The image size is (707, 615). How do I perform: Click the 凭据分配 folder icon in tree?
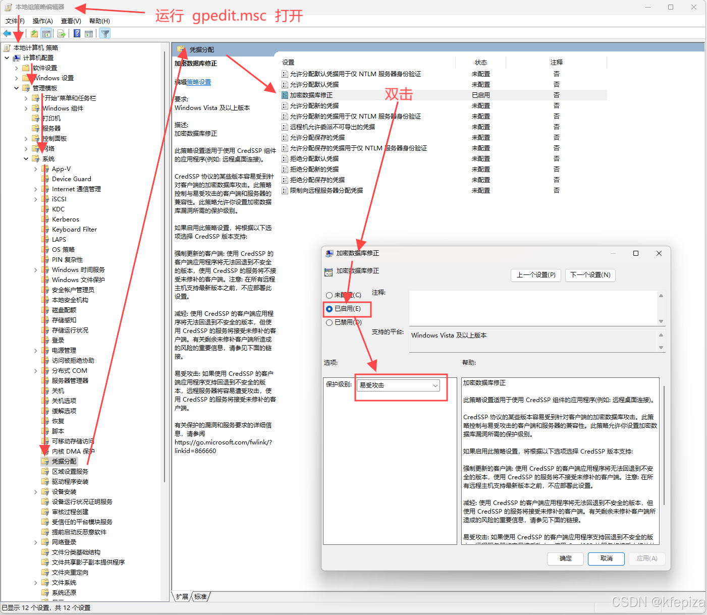coord(45,462)
